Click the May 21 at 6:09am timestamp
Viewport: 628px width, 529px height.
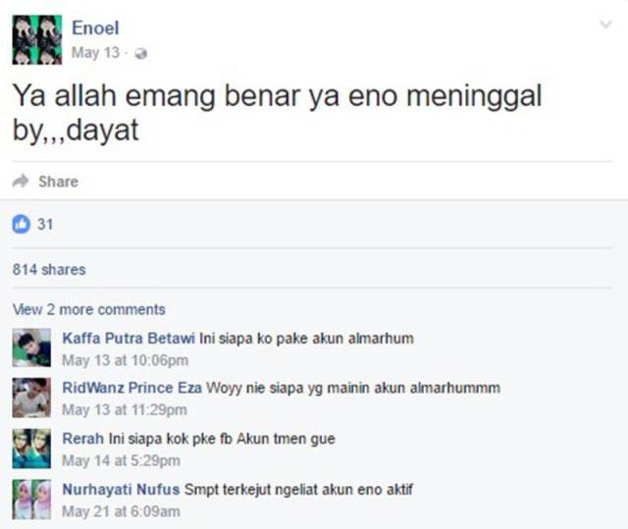[x=122, y=511]
